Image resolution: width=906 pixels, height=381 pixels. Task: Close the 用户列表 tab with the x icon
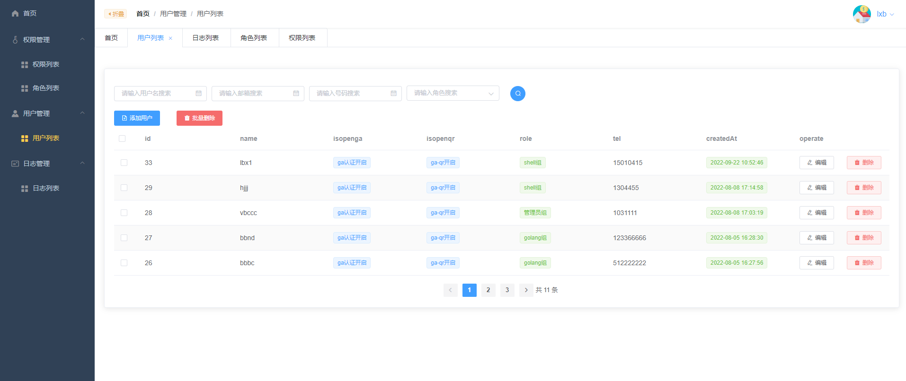[x=170, y=38]
